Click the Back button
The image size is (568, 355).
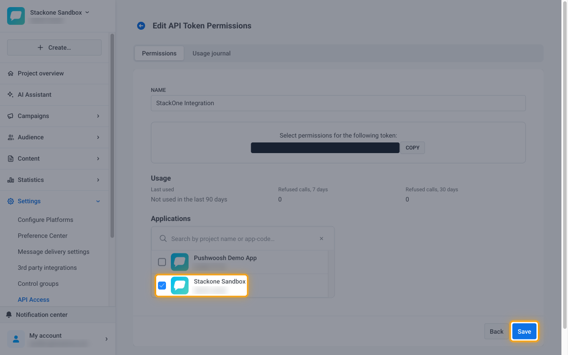click(x=497, y=331)
